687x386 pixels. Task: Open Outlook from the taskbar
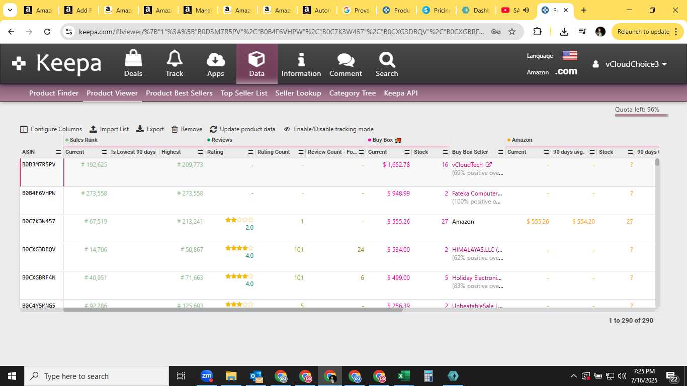pos(256,376)
